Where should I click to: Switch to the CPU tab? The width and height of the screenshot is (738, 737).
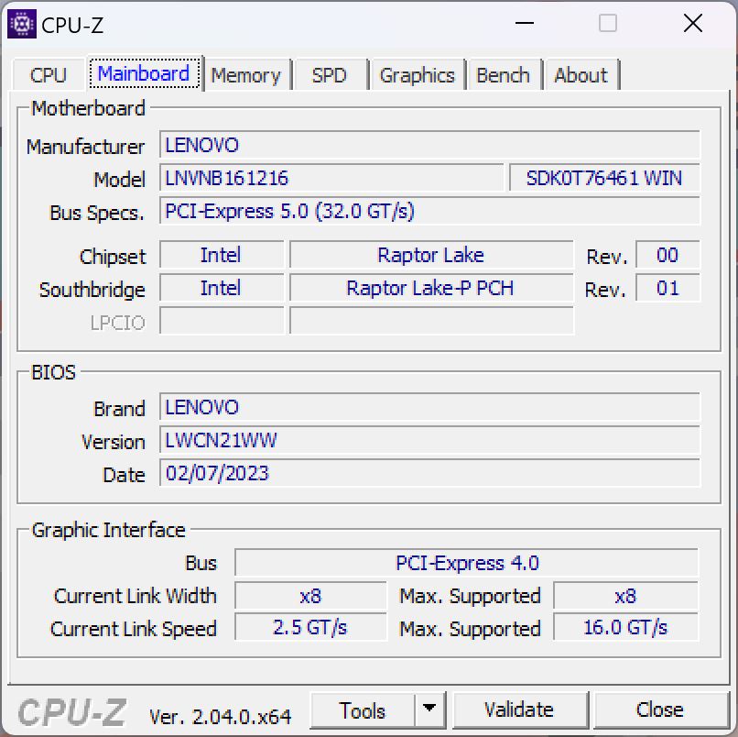(x=48, y=75)
